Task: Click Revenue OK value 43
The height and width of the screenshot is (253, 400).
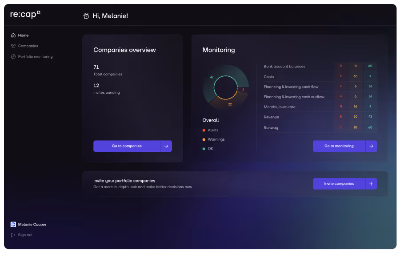Action: [370, 117]
